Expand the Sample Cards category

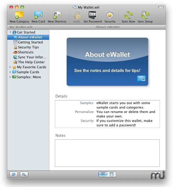tap(10, 72)
